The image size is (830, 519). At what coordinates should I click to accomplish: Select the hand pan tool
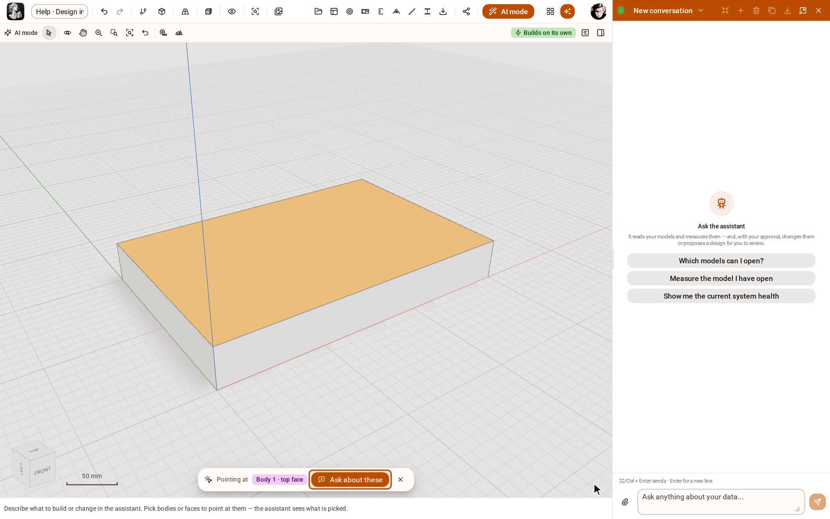(83, 33)
